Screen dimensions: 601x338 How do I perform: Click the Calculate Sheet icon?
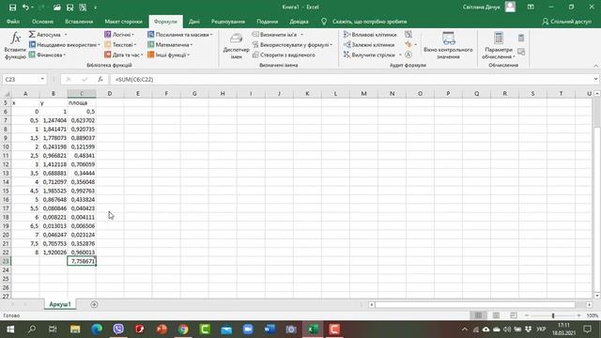[x=521, y=52]
